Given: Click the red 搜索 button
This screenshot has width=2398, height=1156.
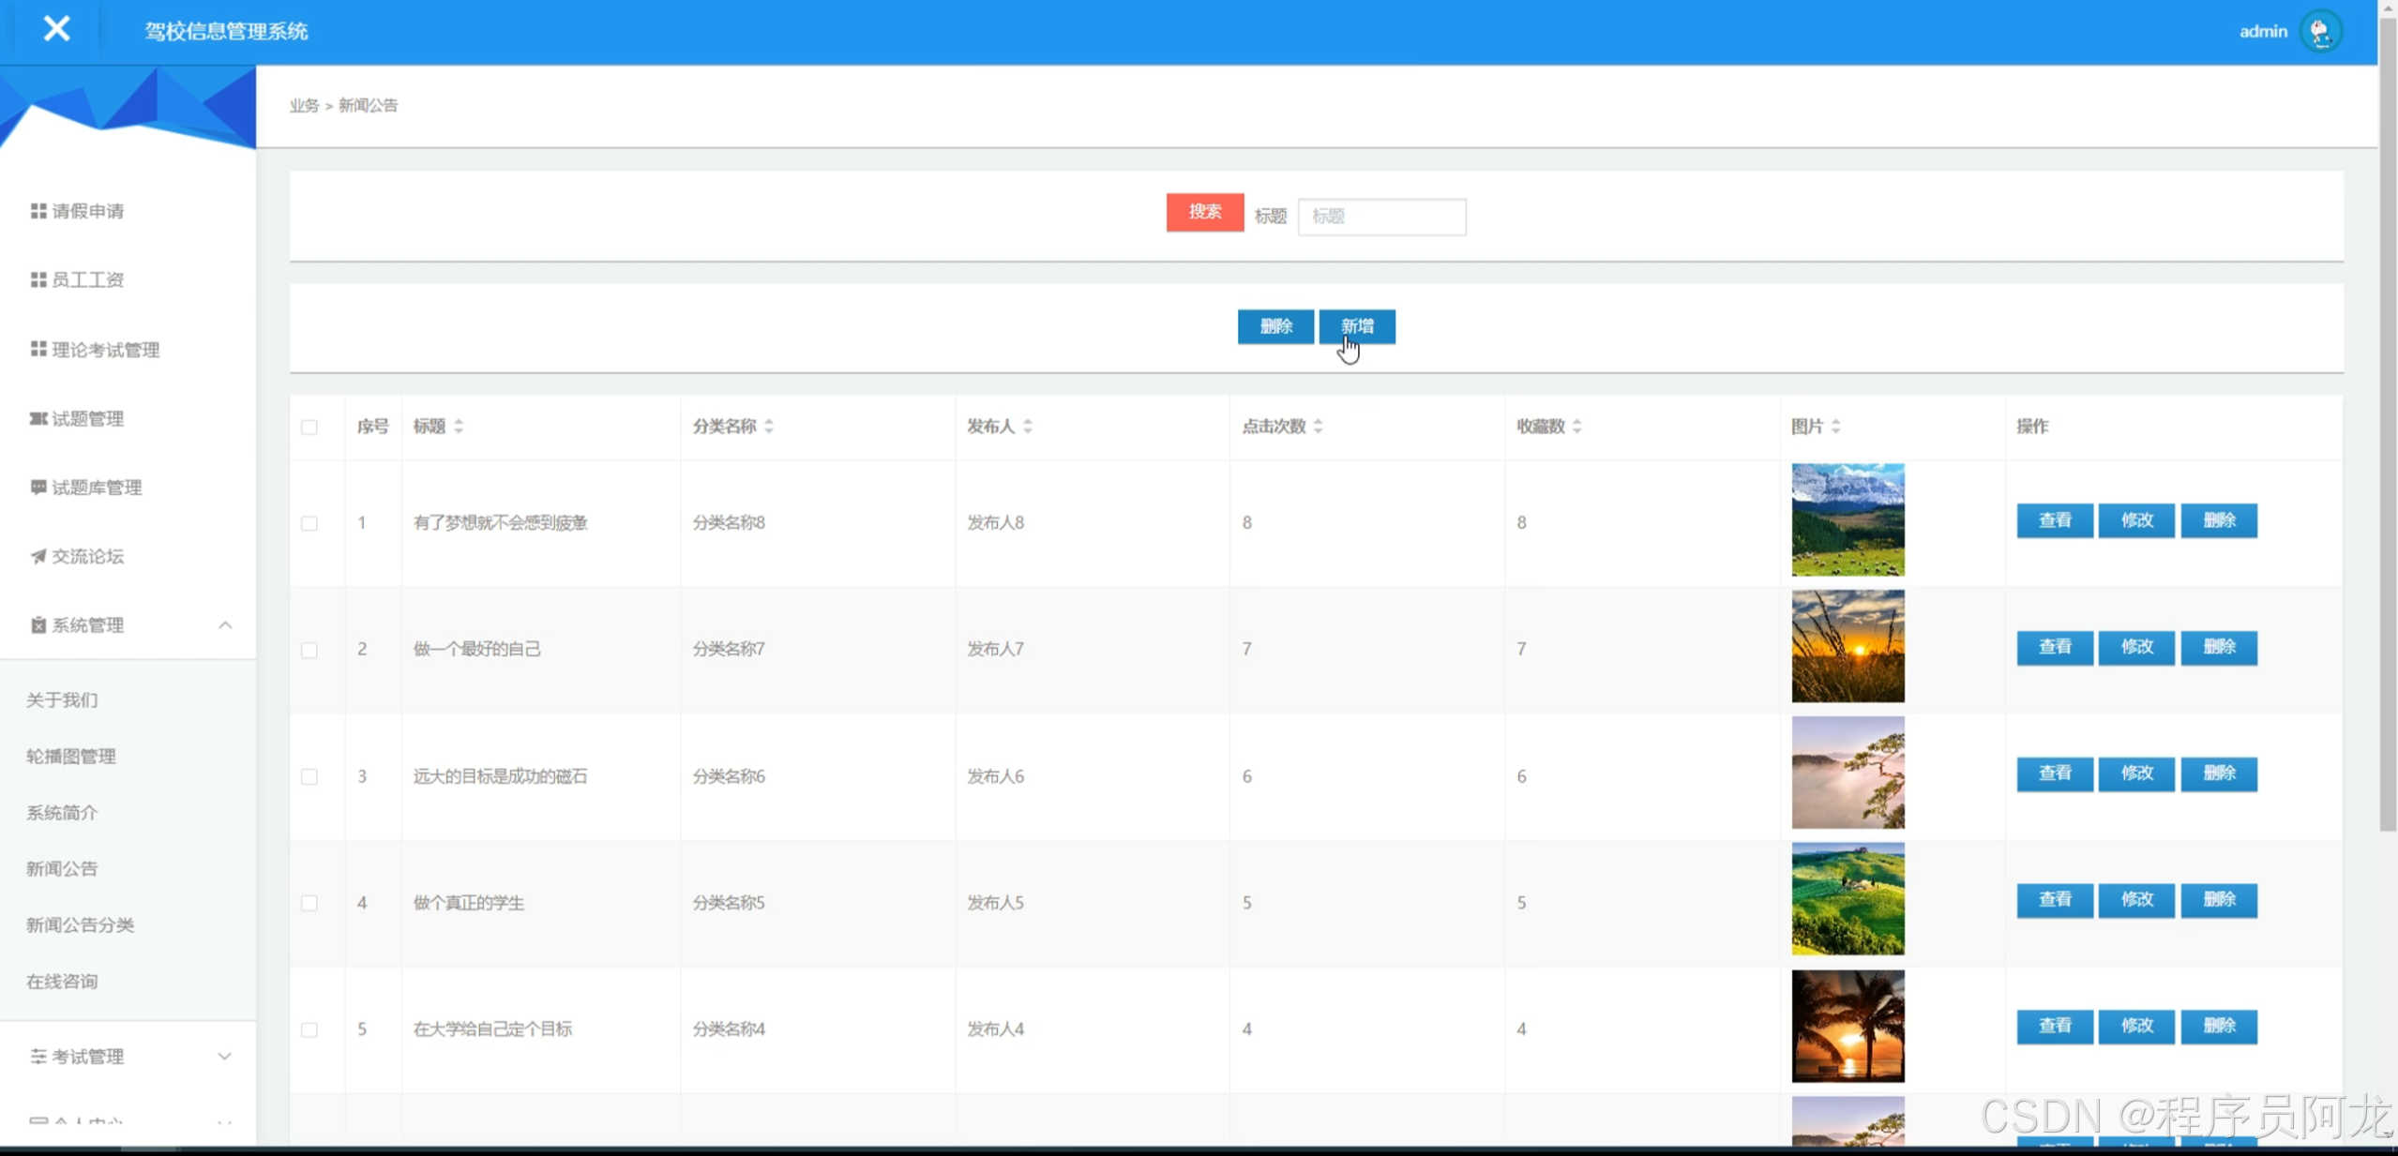Looking at the screenshot, I should [x=1204, y=212].
